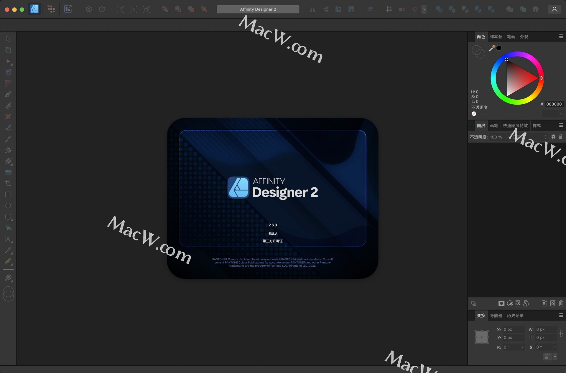
Task: Click the boolean Subtract operation icon
Action: pos(452,9)
